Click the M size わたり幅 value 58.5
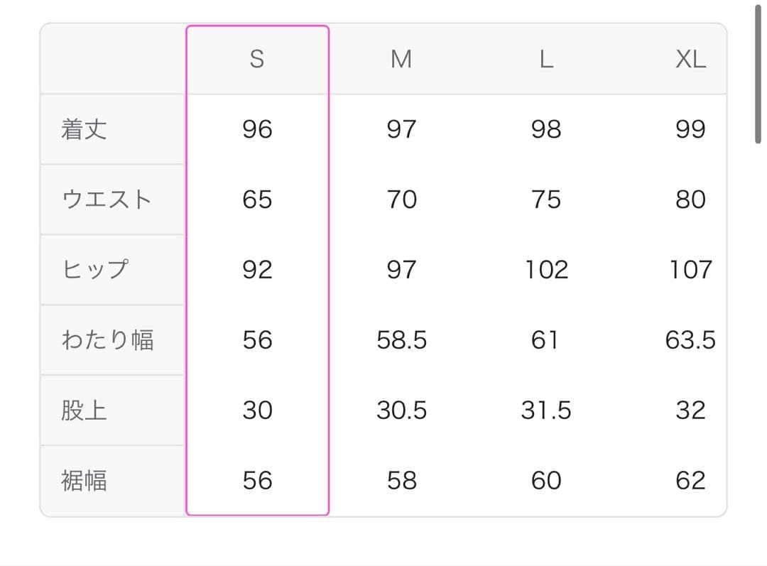 401,340
